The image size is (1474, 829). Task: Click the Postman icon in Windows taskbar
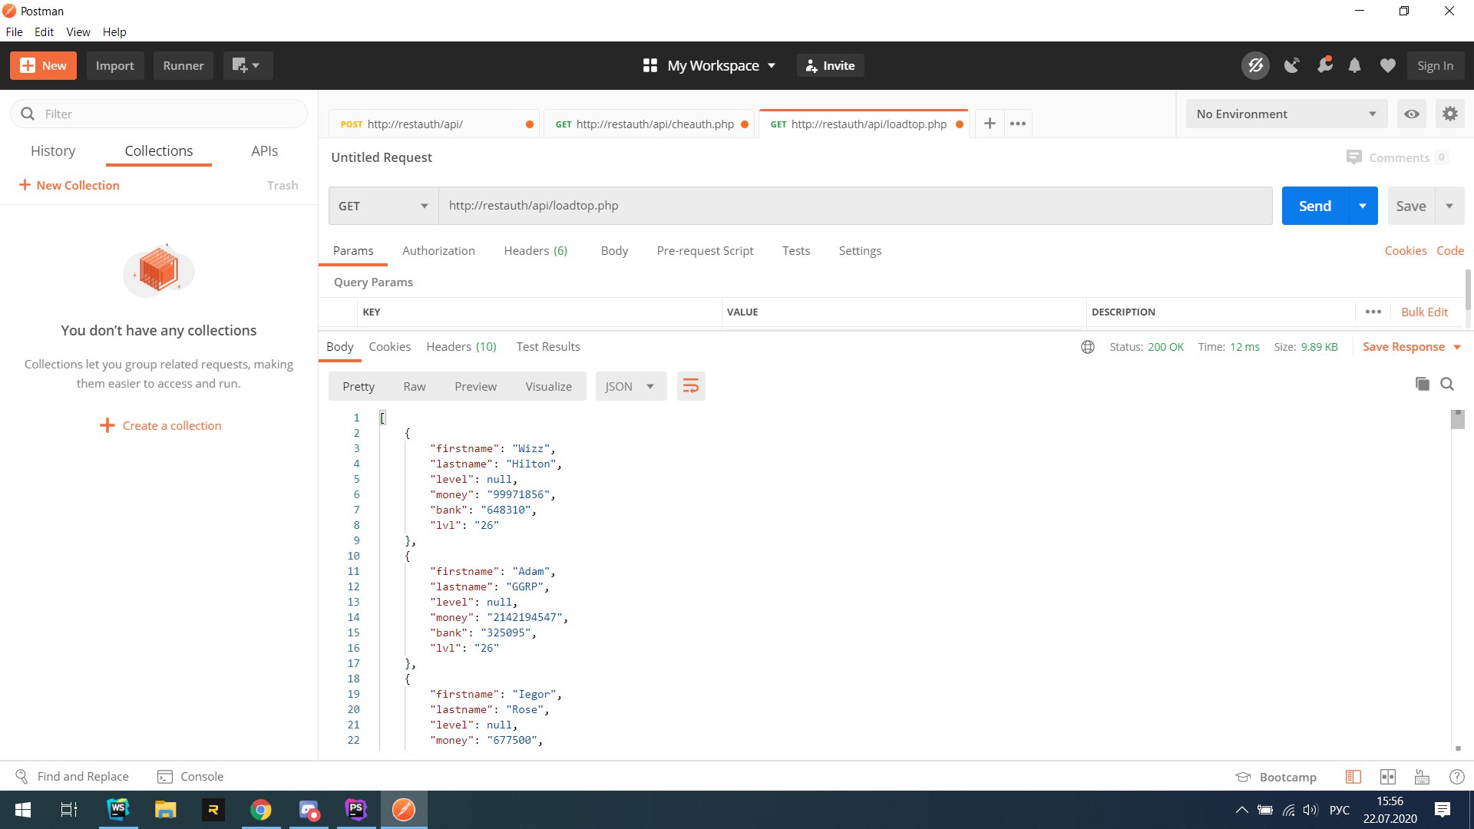[404, 810]
